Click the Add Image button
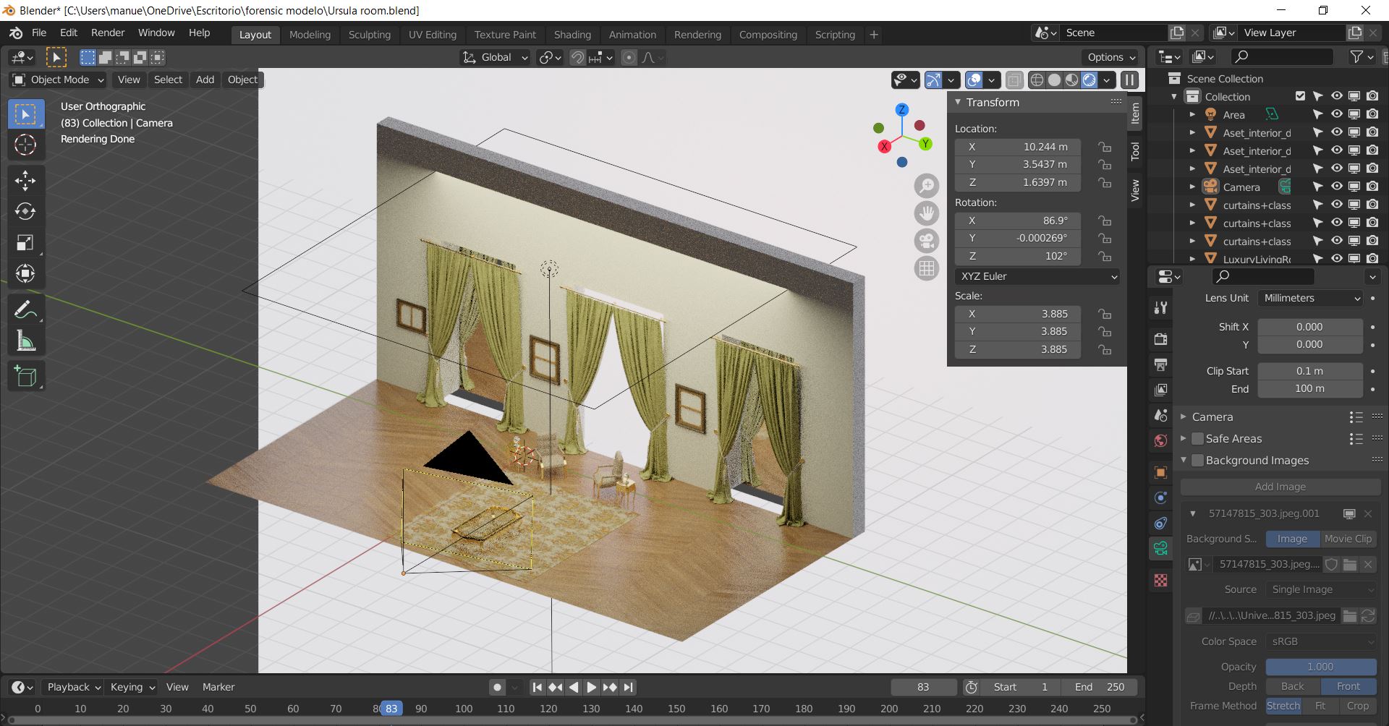This screenshot has width=1389, height=726. click(1280, 487)
